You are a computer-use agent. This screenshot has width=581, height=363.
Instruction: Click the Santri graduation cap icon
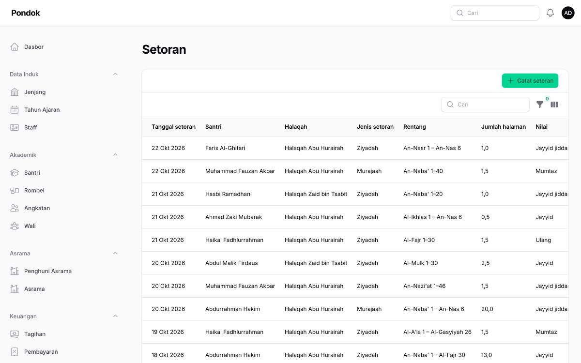[x=15, y=173]
